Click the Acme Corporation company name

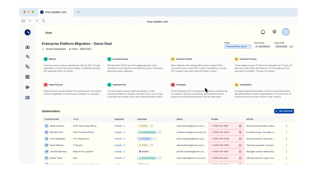coord(56,49)
